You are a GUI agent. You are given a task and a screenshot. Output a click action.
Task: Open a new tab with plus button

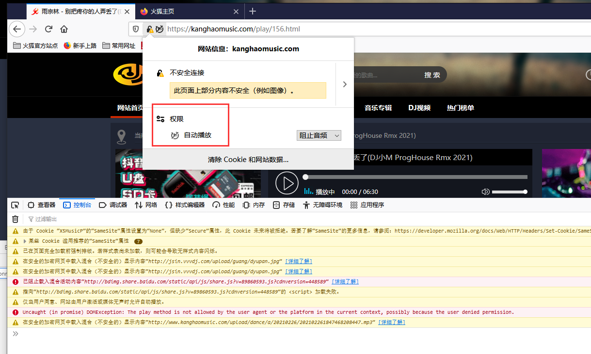pyautogui.click(x=253, y=11)
